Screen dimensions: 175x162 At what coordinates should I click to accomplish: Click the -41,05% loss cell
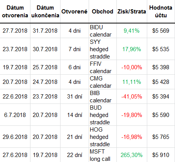coord(132,97)
